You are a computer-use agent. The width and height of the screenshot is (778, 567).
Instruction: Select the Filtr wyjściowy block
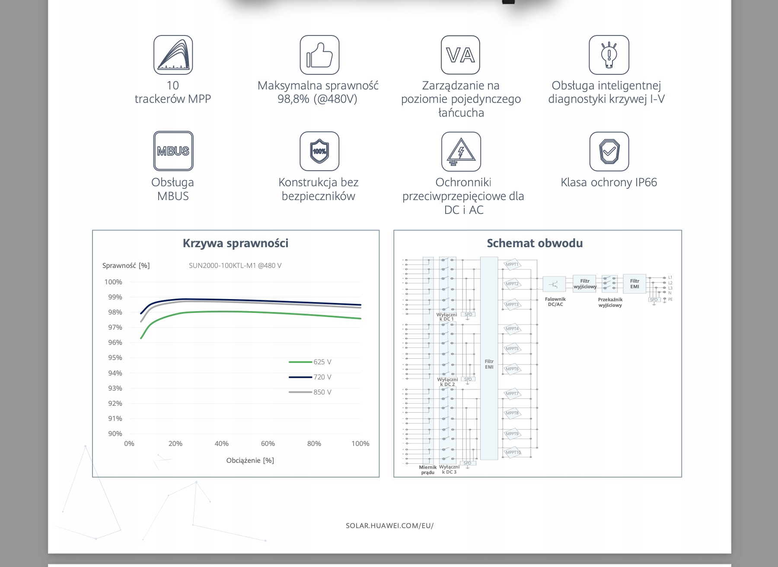584,283
